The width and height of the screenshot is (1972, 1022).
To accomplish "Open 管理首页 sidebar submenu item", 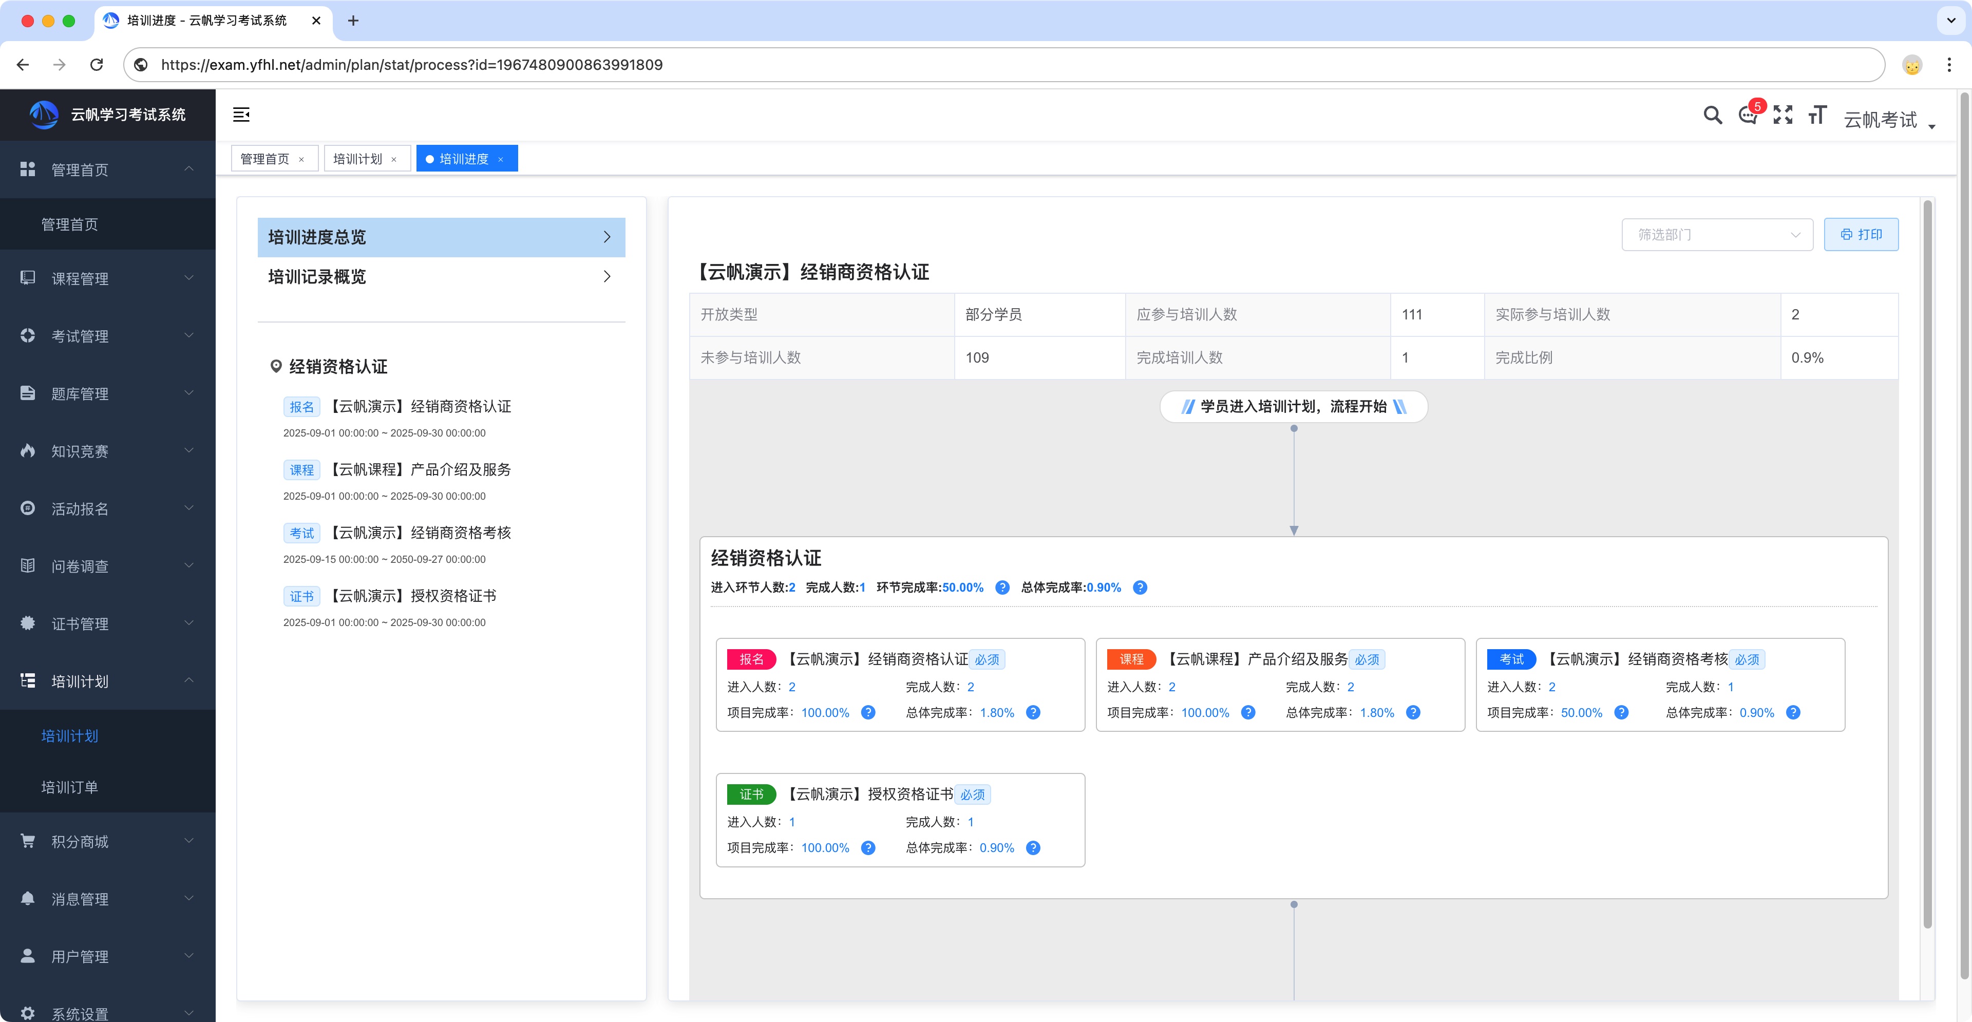I will pyautogui.click(x=107, y=224).
